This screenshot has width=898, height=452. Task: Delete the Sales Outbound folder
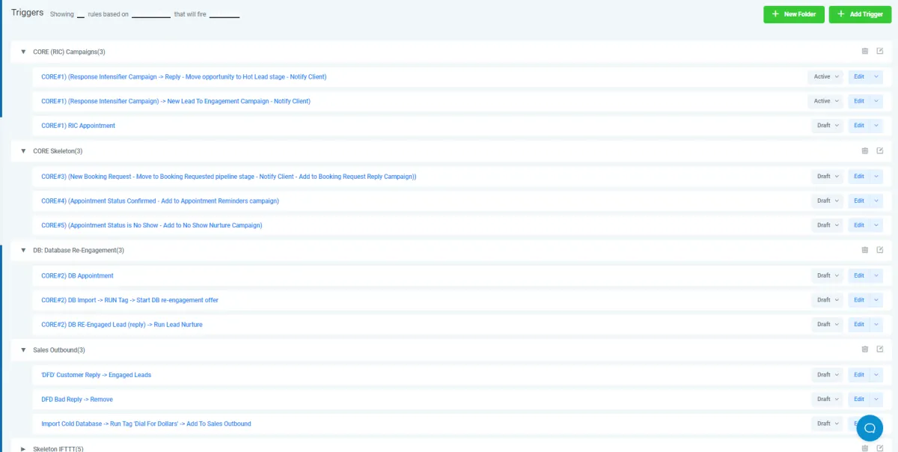click(865, 349)
